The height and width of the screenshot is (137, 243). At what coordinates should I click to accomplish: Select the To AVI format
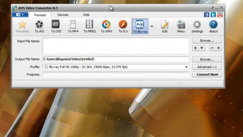coord(39,27)
